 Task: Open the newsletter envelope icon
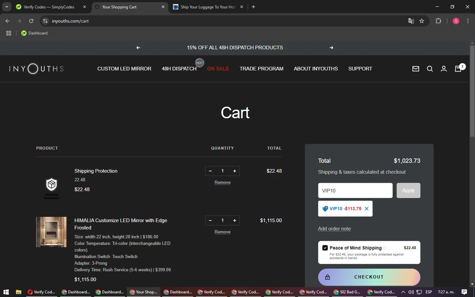pos(416,69)
